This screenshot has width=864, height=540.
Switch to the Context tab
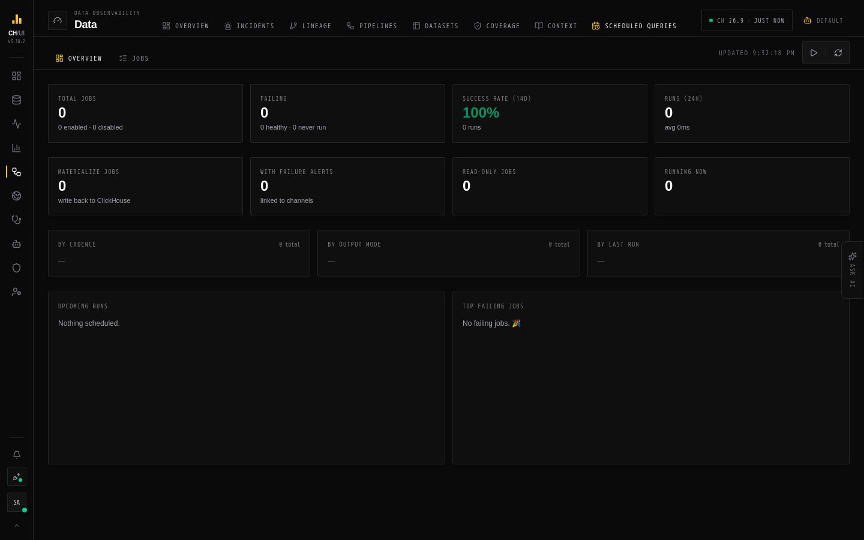556,26
